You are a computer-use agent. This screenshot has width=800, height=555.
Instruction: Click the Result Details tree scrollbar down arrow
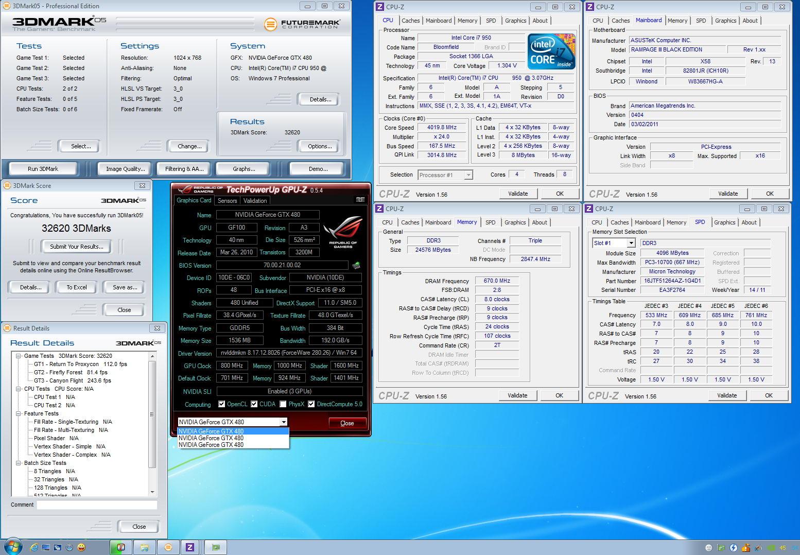point(152,492)
